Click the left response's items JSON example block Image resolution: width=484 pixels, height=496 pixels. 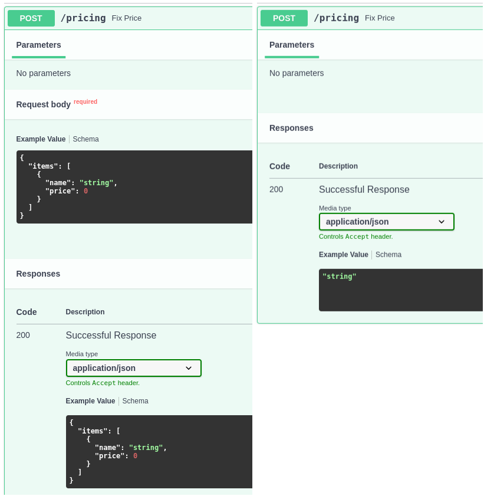159,451
